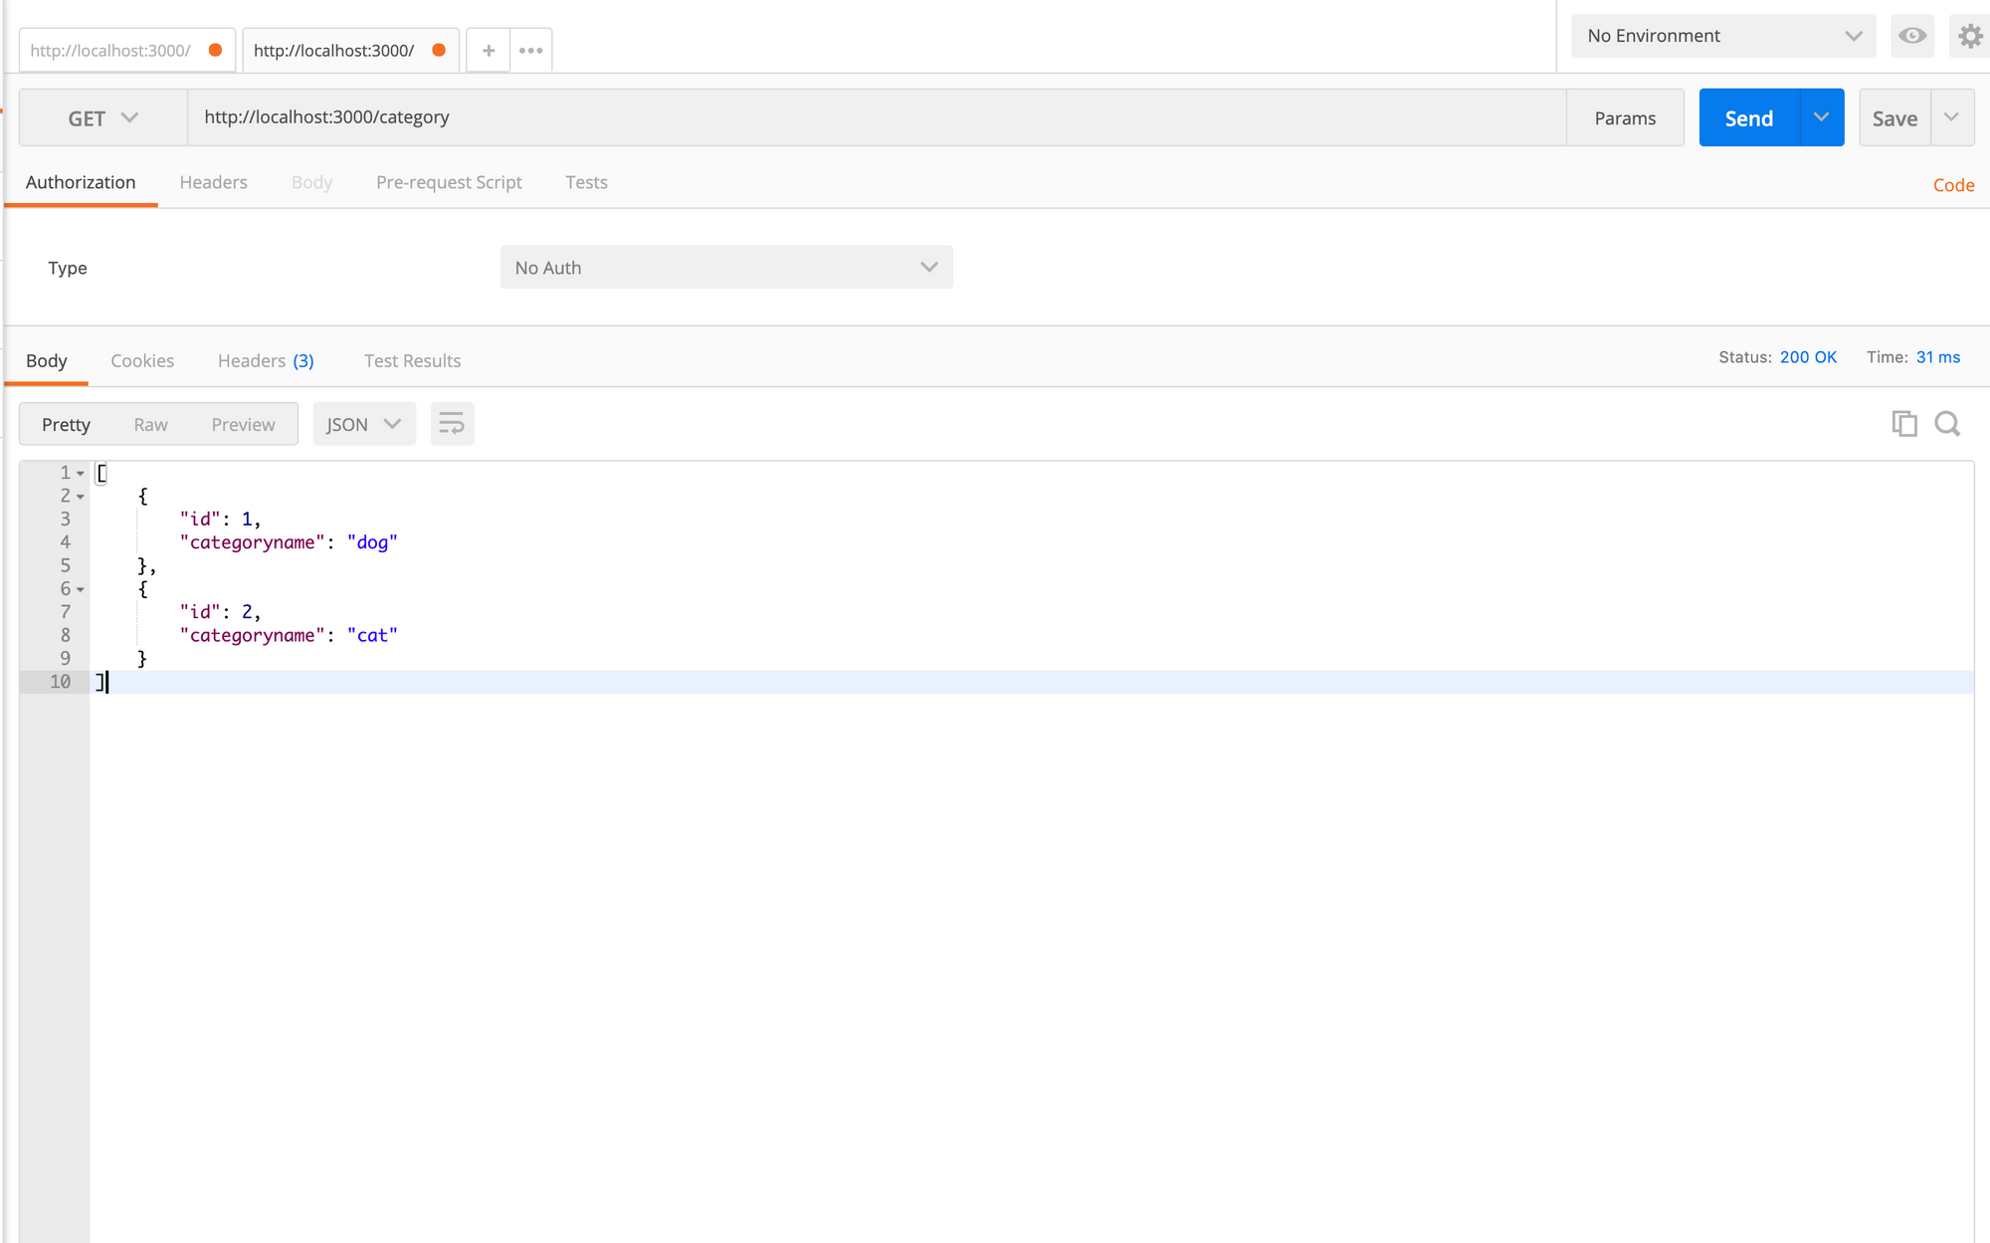Collapse the JSON array at line 1
The height and width of the screenshot is (1243, 1990).
(x=81, y=474)
